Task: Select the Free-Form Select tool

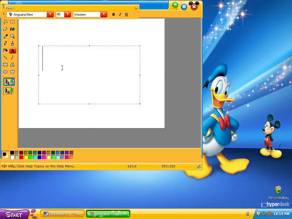Action: [x=5, y=22]
